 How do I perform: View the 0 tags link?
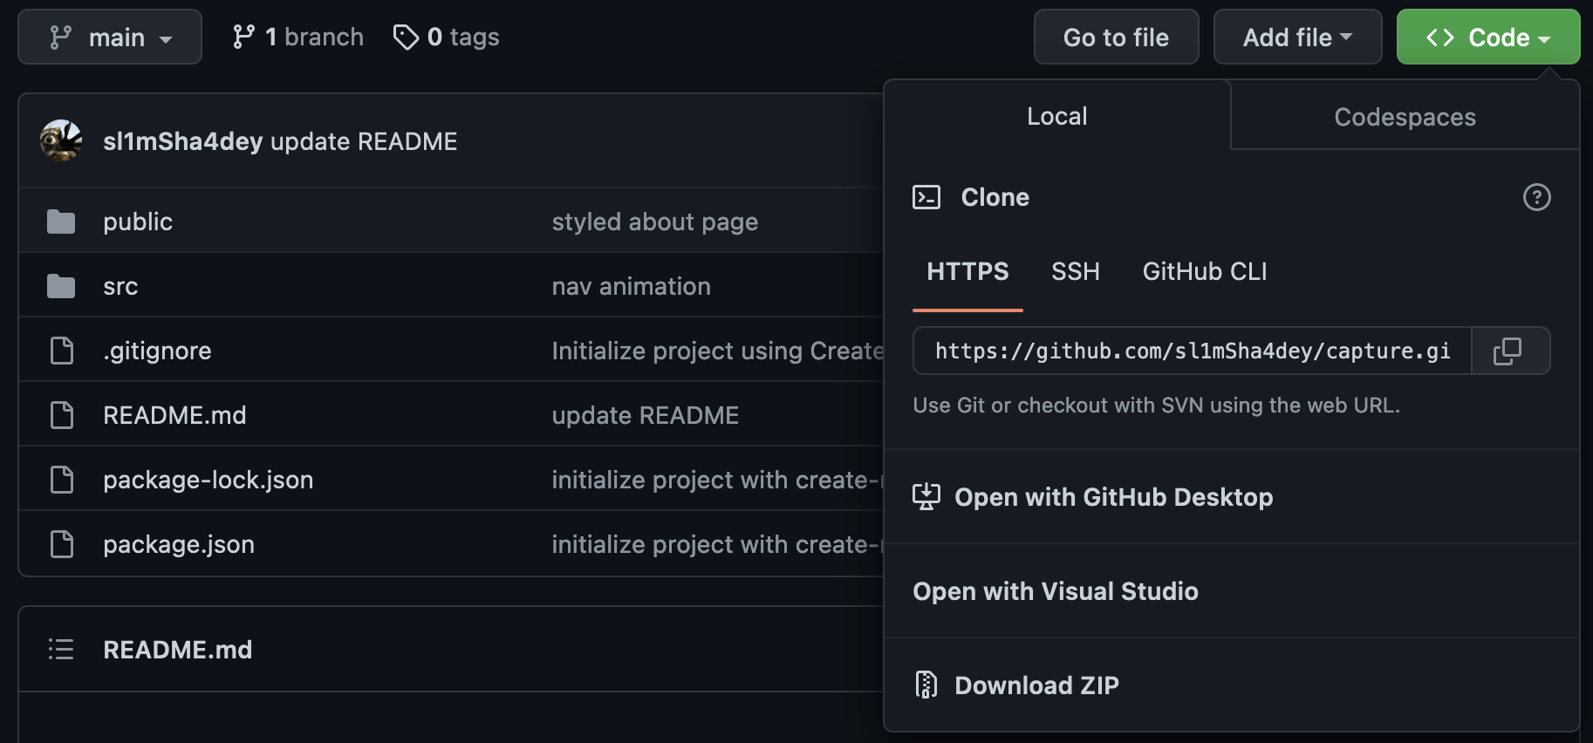[447, 37]
